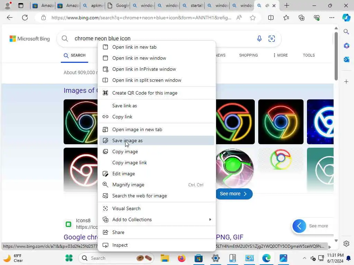Choose Visual Search from context menu

click(157, 208)
